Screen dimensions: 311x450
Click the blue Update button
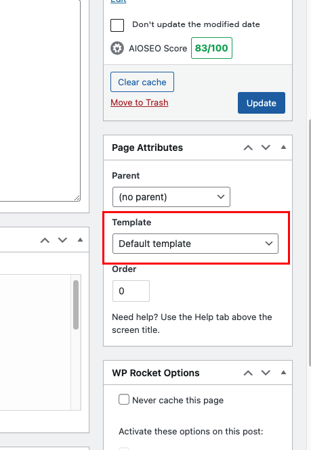click(x=262, y=103)
